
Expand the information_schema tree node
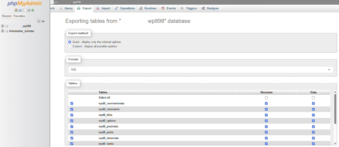(x=2, y=31)
